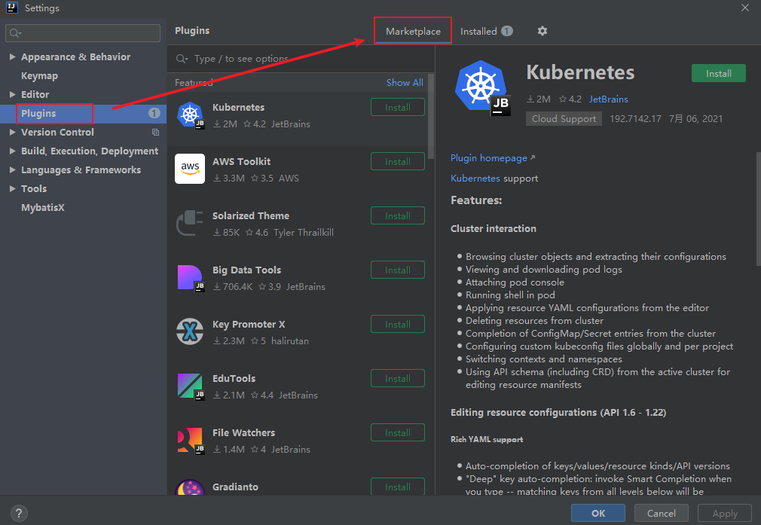This screenshot has height=525, width=761.
Task: Click the Kubernetes support link
Action: point(475,178)
